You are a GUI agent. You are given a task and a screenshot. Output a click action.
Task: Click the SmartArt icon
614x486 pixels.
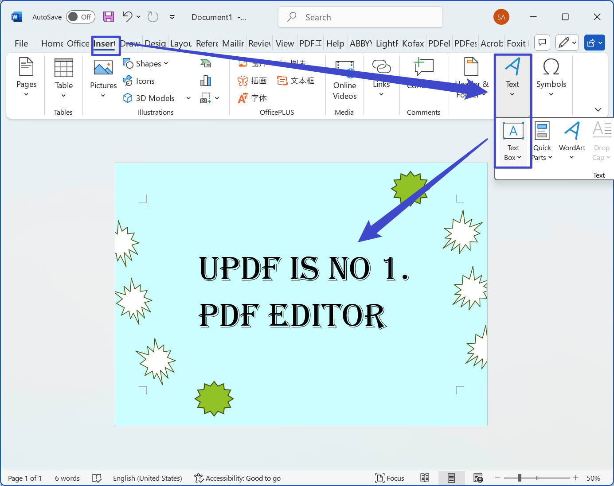[x=206, y=64]
